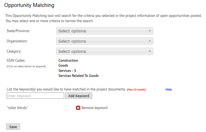Click the red Max 10 words note
The height and width of the screenshot is (132, 206).
[x=136, y=90]
